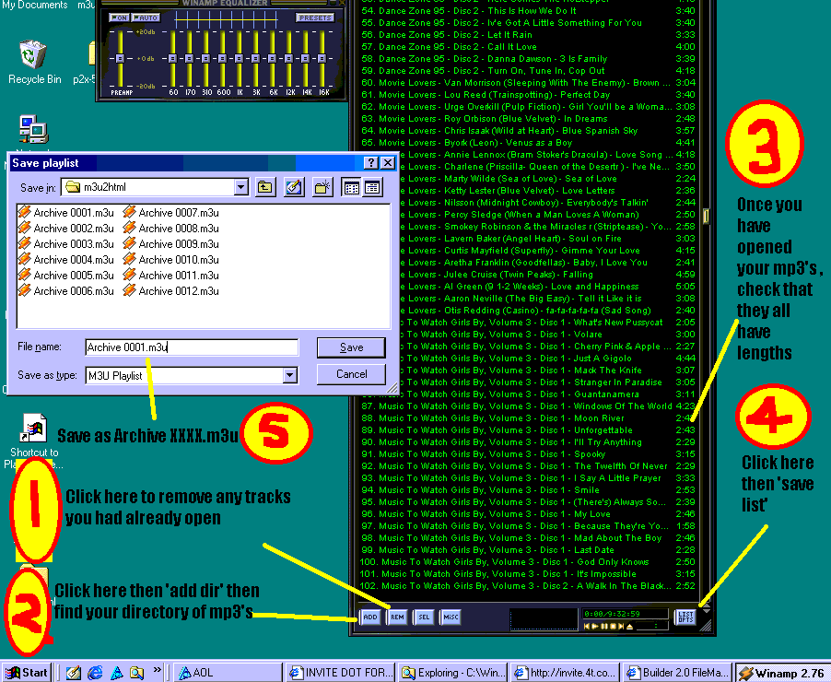Click the AOL taskbar button
The width and height of the screenshot is (831, 682).
click(x=227, y=673)
